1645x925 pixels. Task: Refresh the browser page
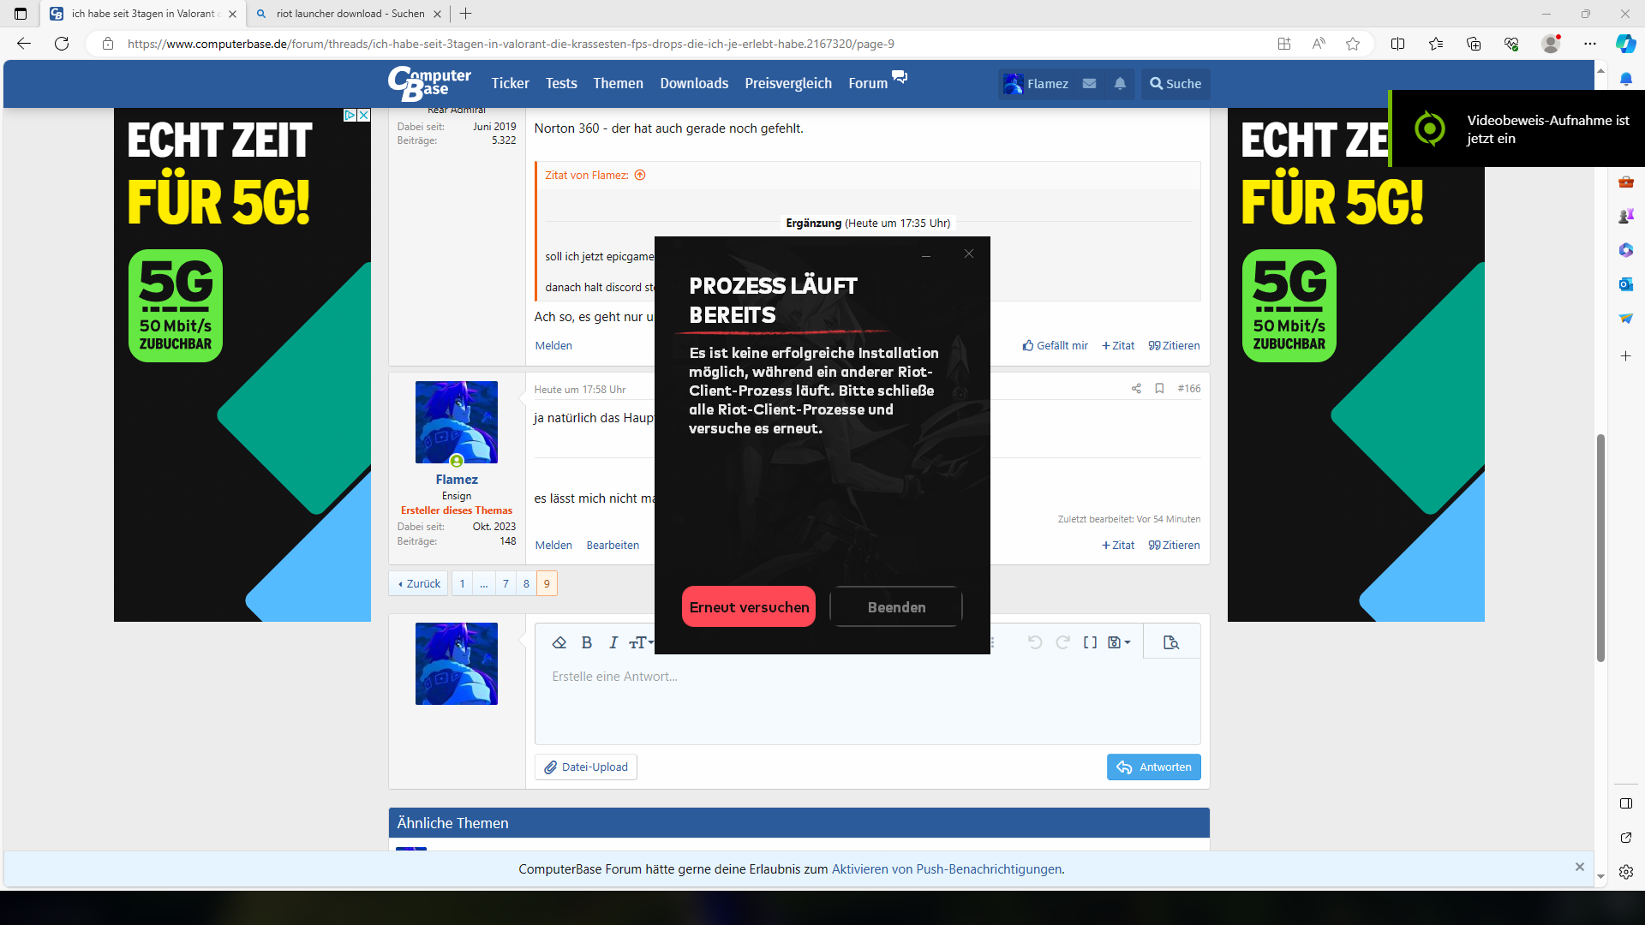pos(62,44)
